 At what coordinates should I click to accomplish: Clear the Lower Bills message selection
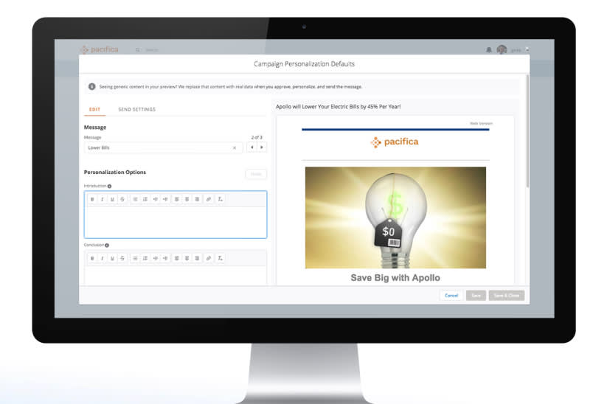235,147
